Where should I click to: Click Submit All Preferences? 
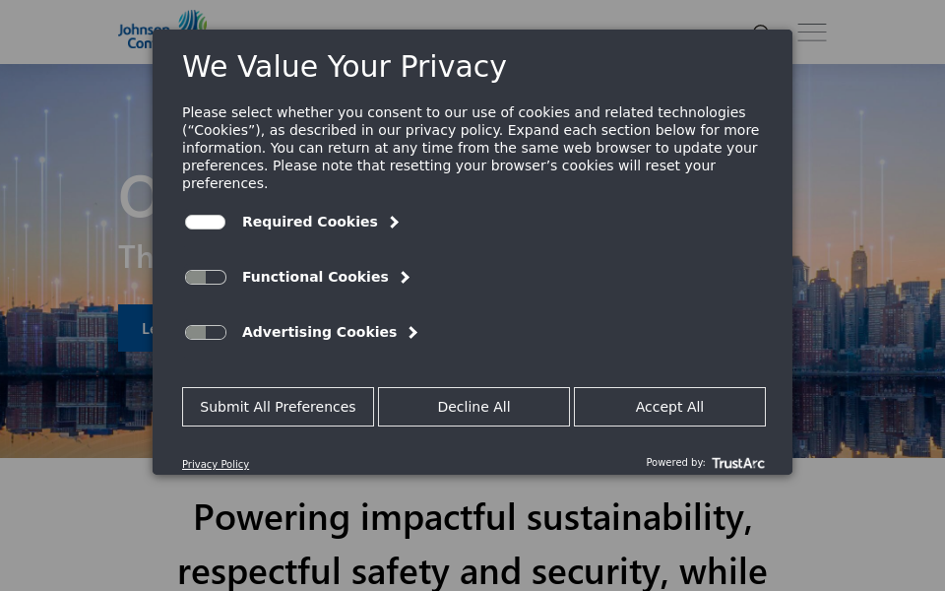278,406
